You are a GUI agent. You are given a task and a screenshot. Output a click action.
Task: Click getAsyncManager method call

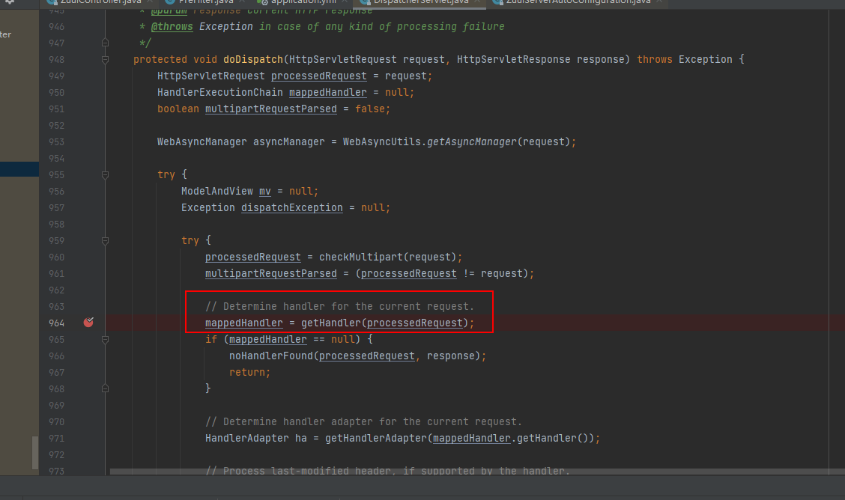(471, 142)
